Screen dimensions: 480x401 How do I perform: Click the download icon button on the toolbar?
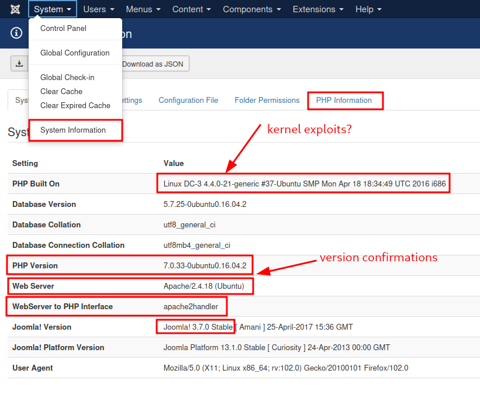tap(19, 63)
